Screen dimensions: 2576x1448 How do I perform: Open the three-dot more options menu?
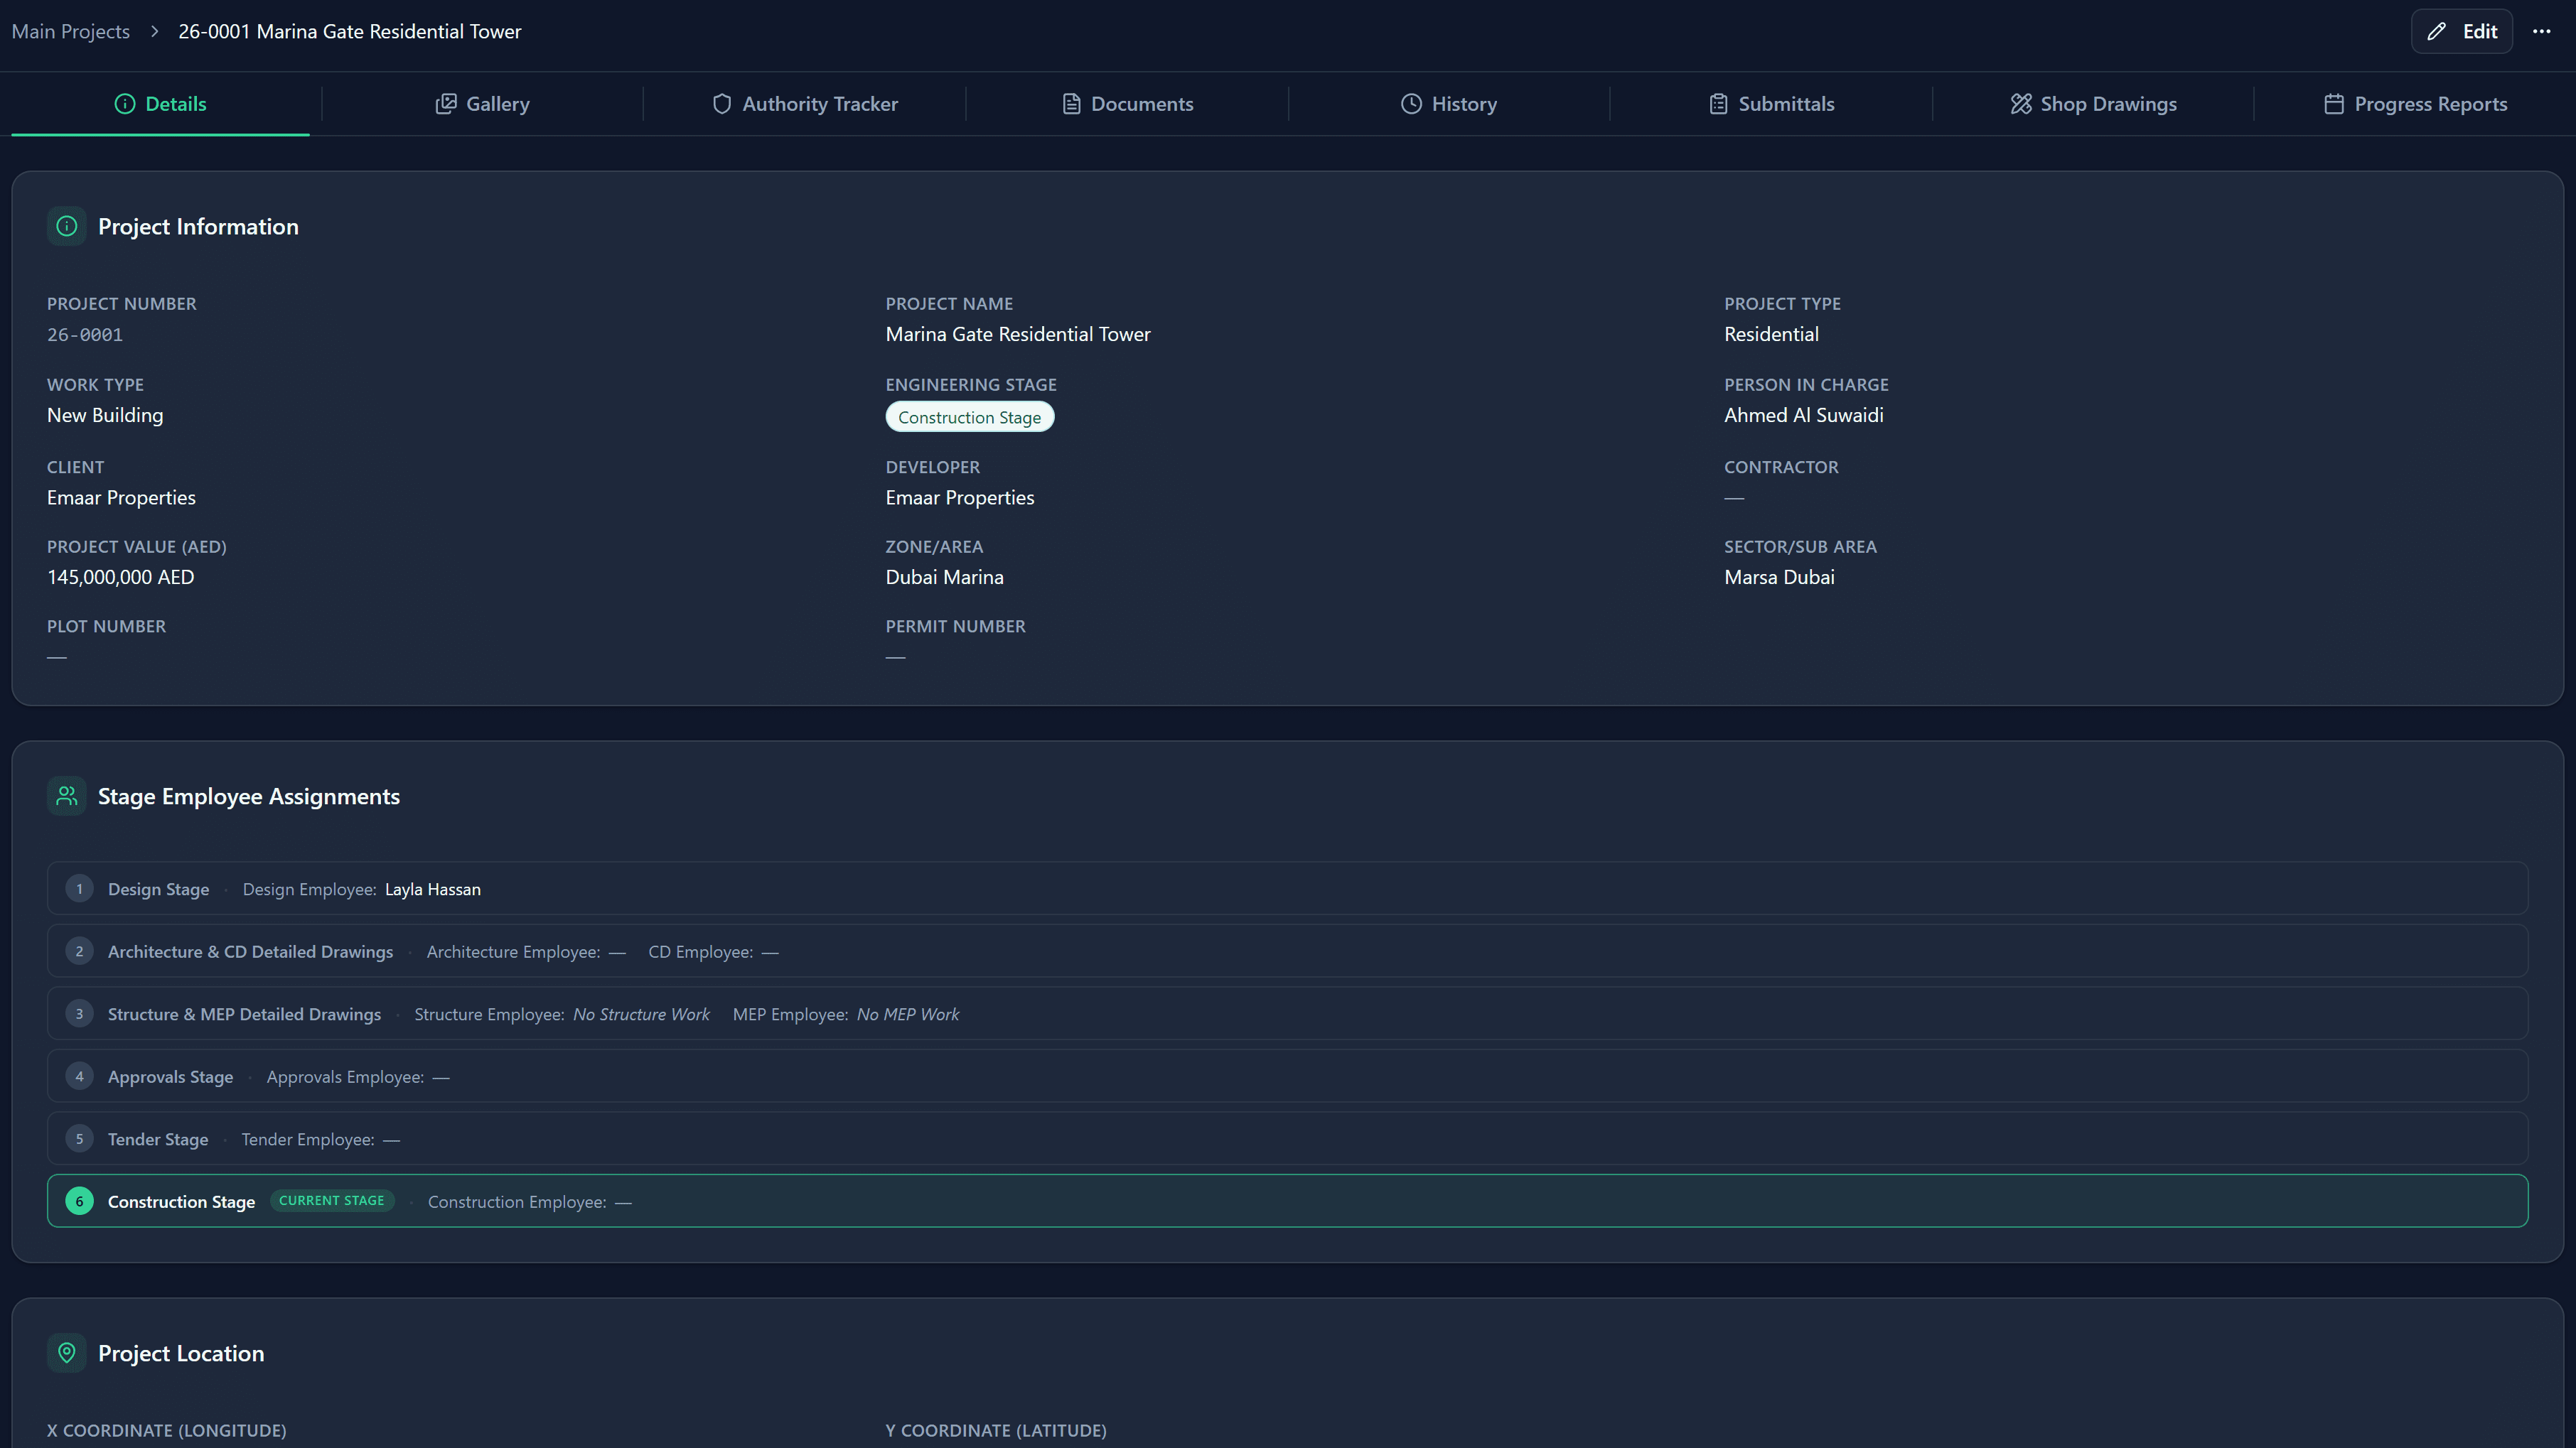(x=2541, y=32)
